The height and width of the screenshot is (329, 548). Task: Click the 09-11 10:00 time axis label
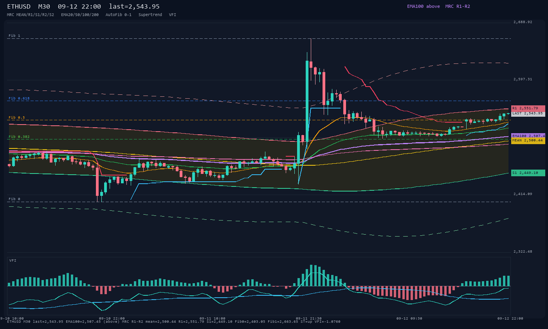pos(213,318)
